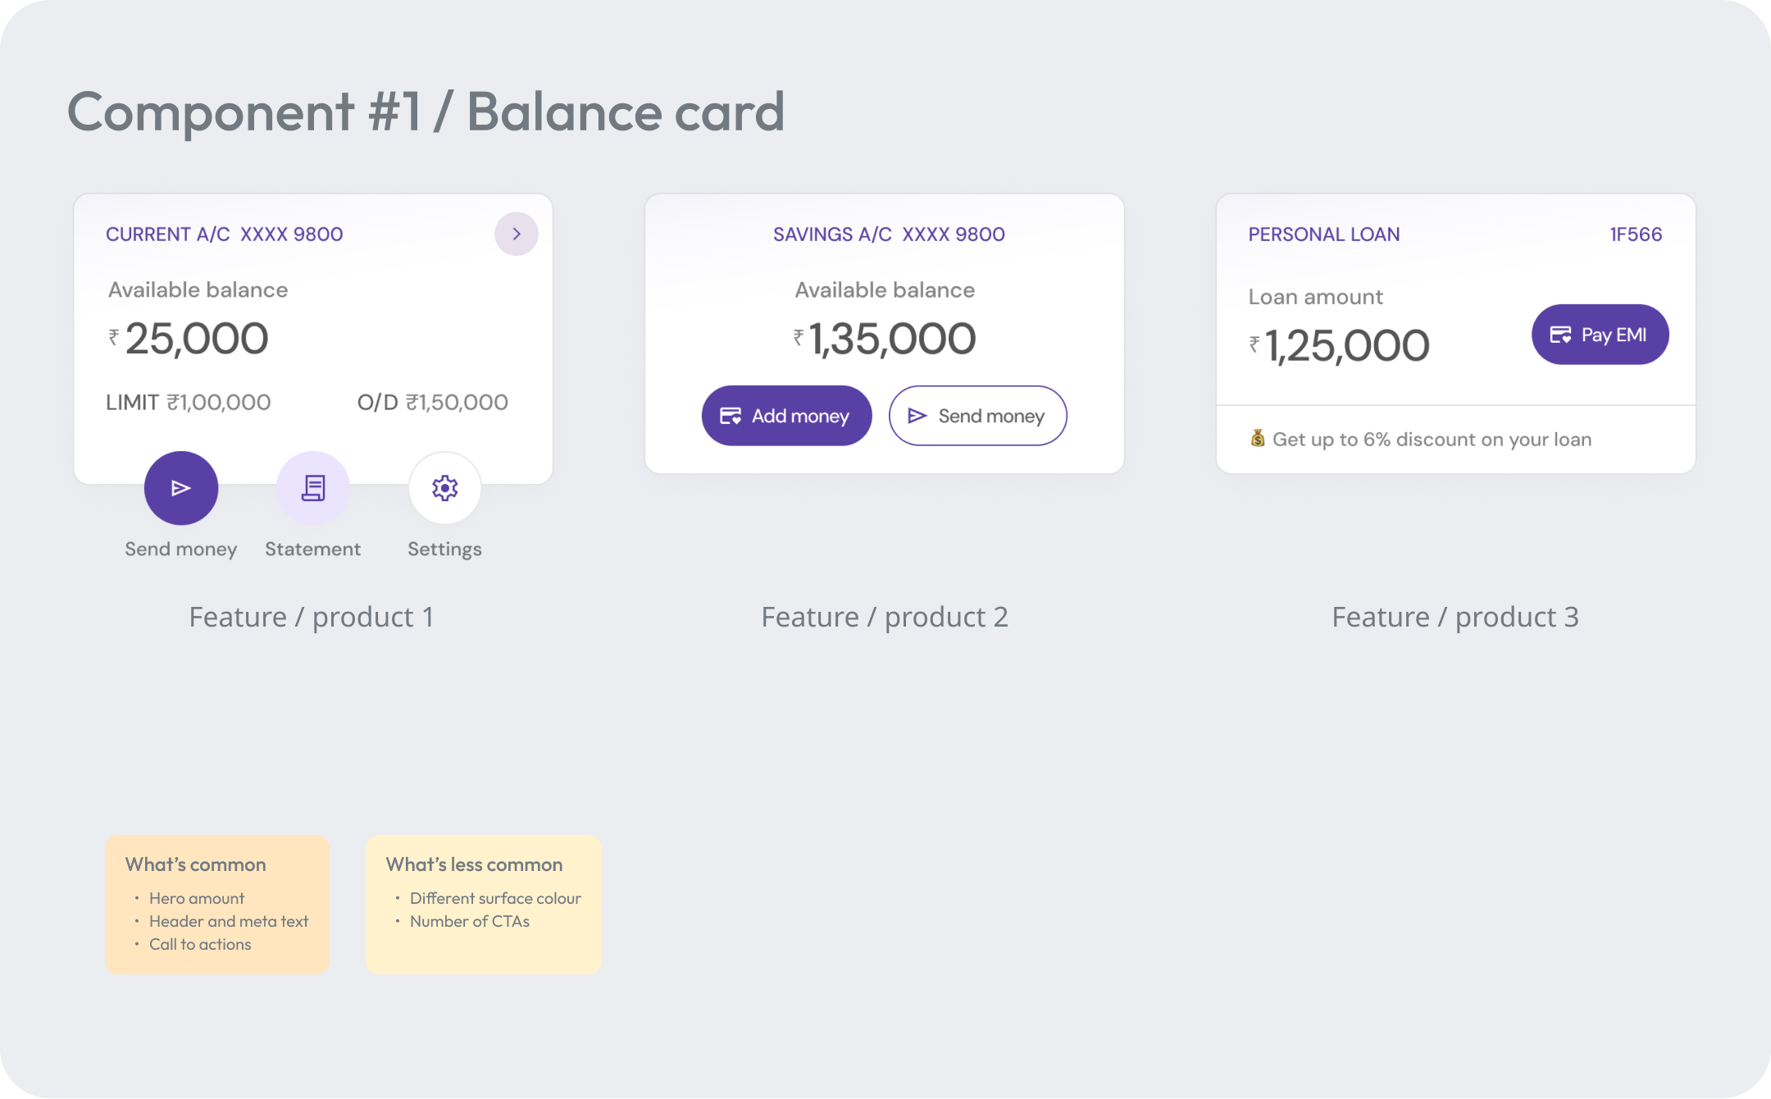This screenshot has width=1771, height=1099.
Task: Open the loan discount offer link
Action: coord(1432,440)
